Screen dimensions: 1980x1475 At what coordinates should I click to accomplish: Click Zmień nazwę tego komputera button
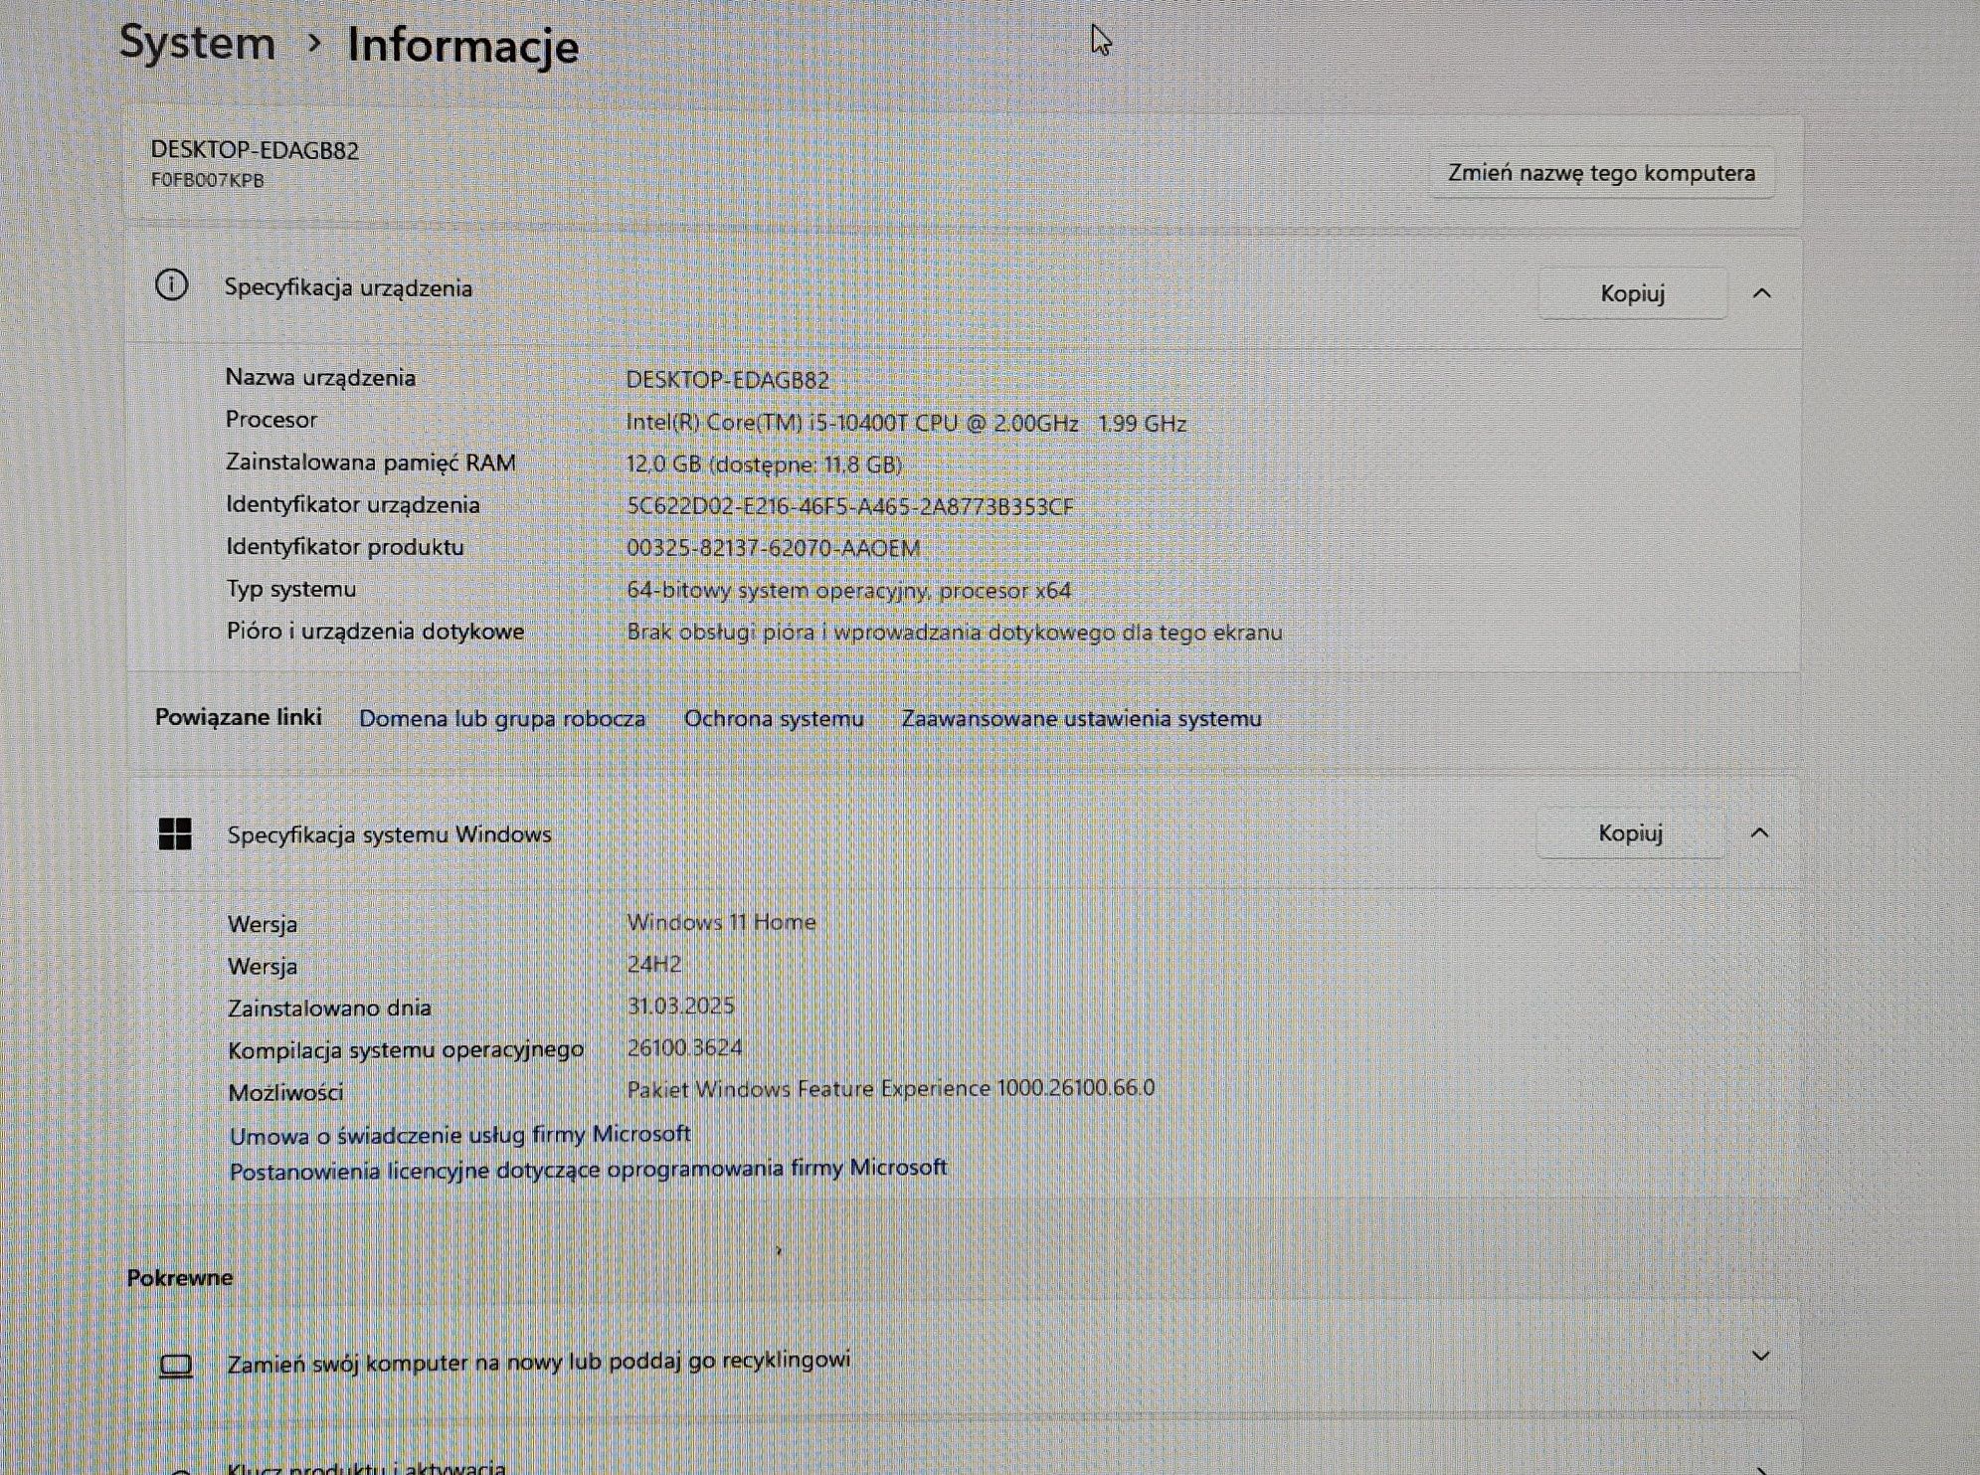click(x=1601, y=173)
